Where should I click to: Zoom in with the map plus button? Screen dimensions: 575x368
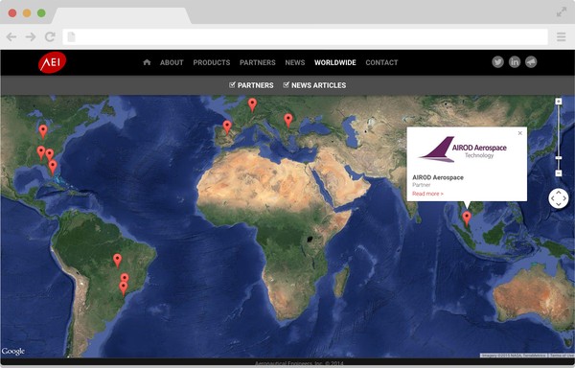coord(559,102)
